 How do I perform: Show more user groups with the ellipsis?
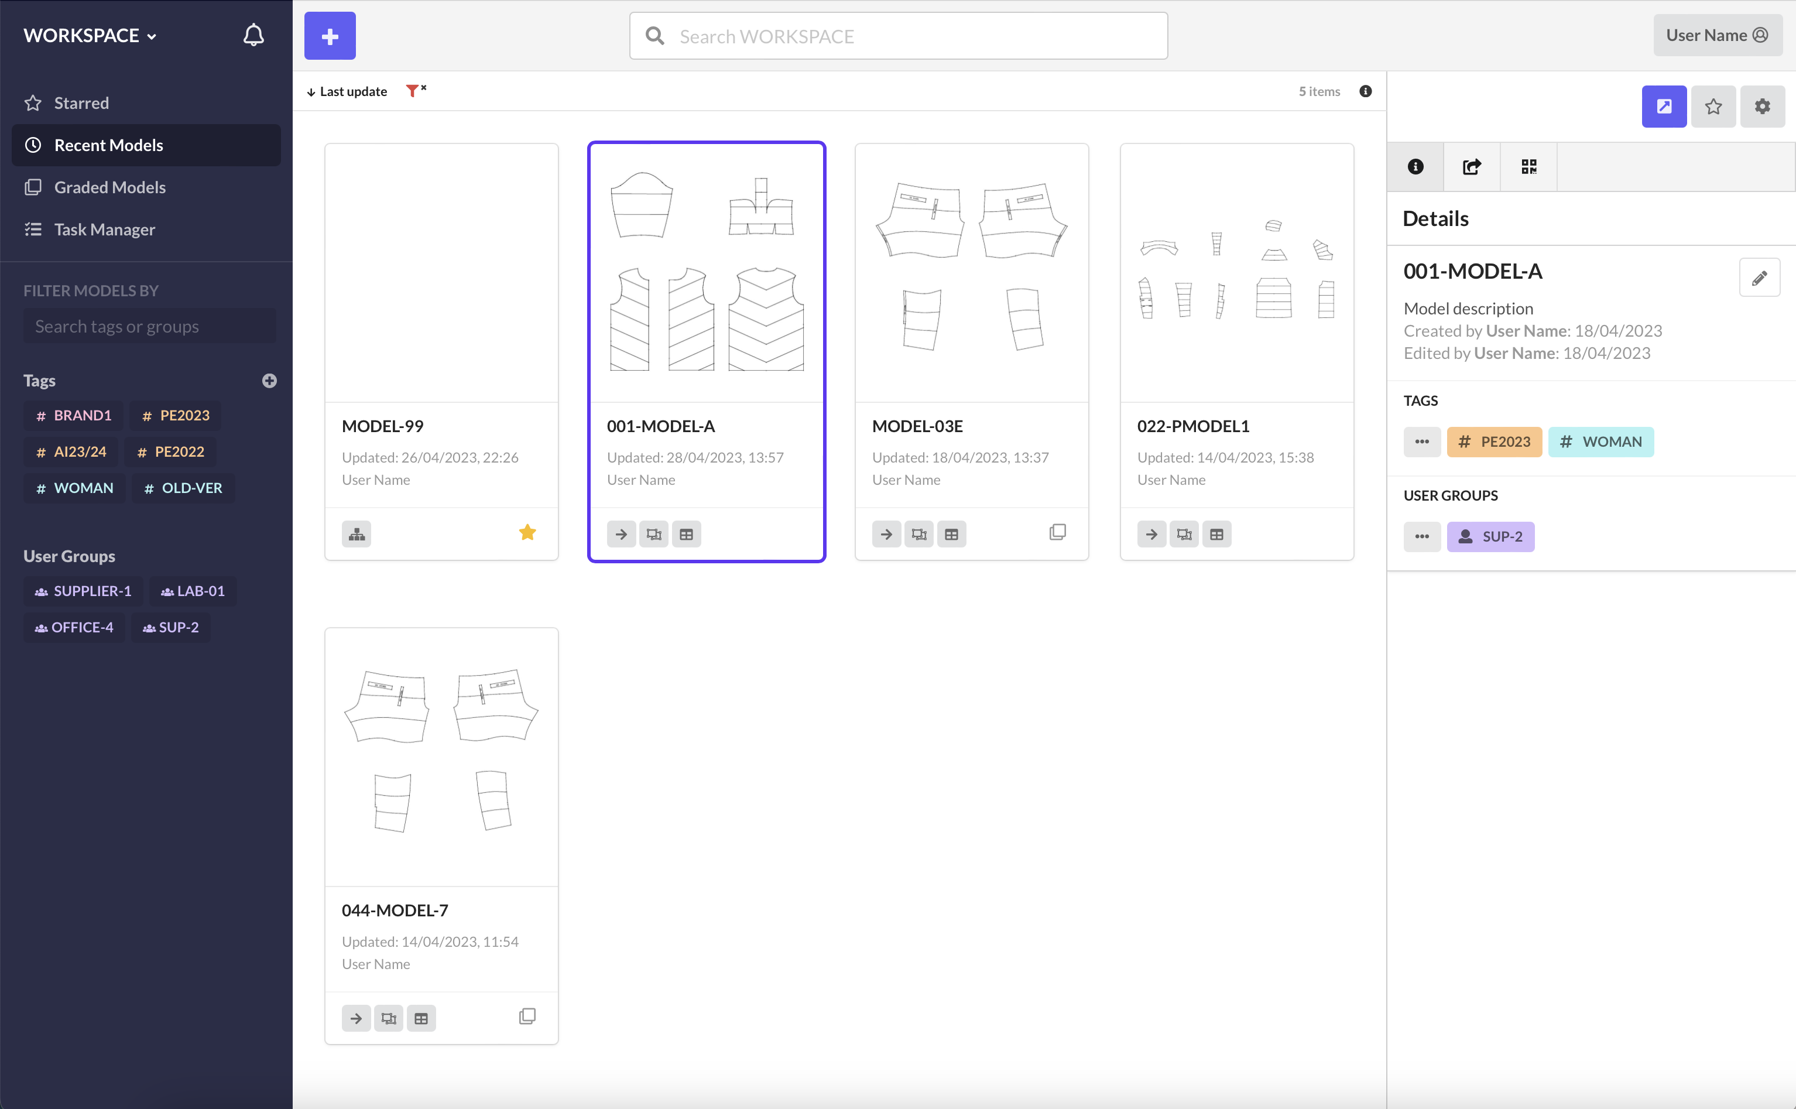point(1422,536)
